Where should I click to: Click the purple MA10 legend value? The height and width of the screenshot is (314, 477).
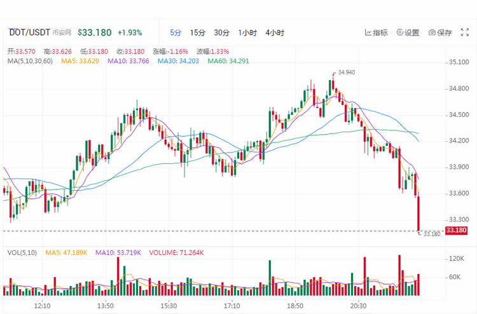pyautogui.click(x=128, y=61)
